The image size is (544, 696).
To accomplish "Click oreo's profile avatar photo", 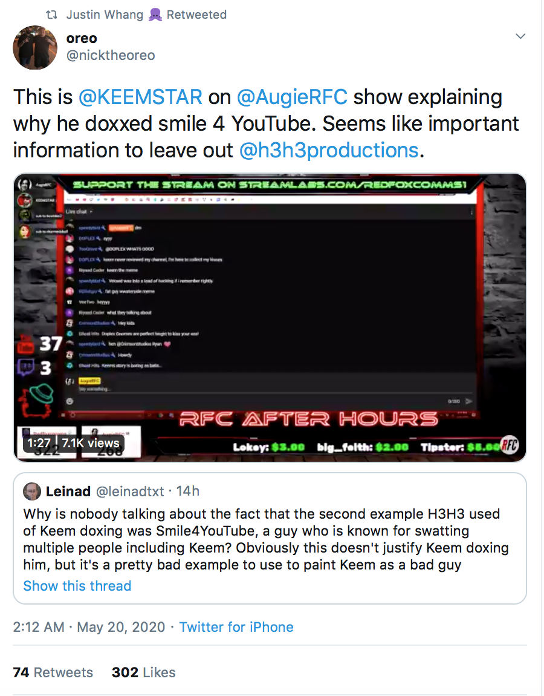I will [x=35, y=47].
